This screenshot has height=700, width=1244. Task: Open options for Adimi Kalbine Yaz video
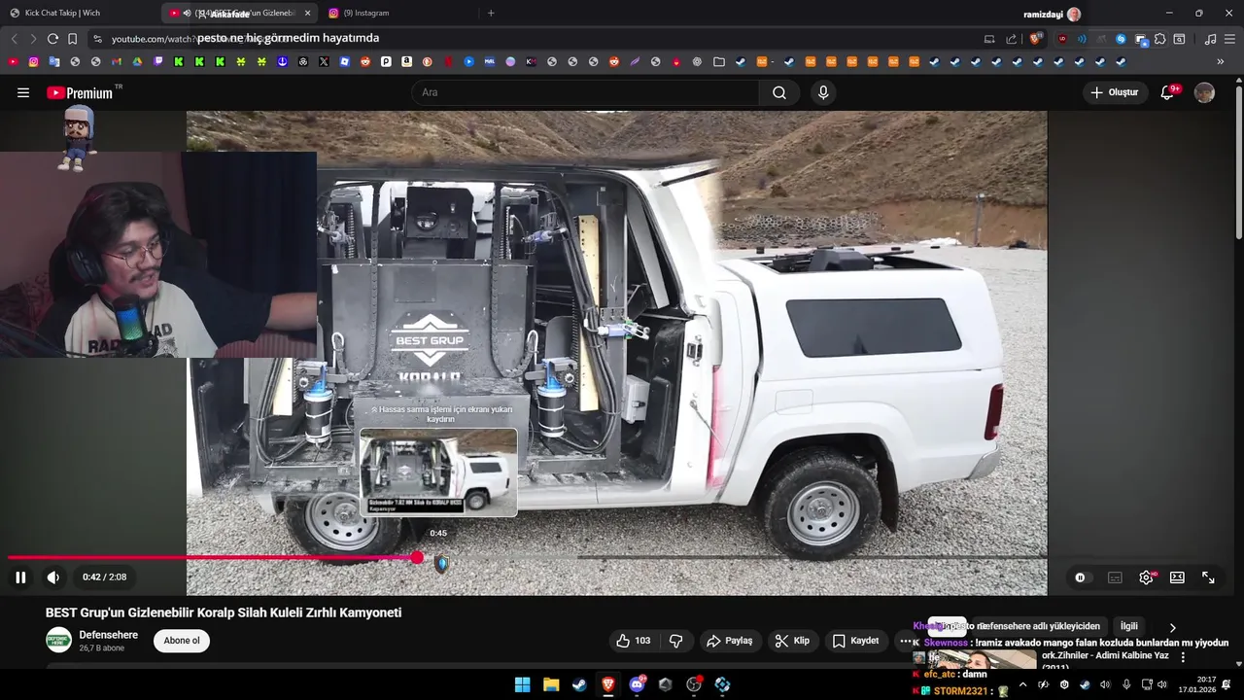tap(1183, 657)
